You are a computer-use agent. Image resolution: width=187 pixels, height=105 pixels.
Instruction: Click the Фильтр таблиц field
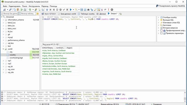coord(27,14)
